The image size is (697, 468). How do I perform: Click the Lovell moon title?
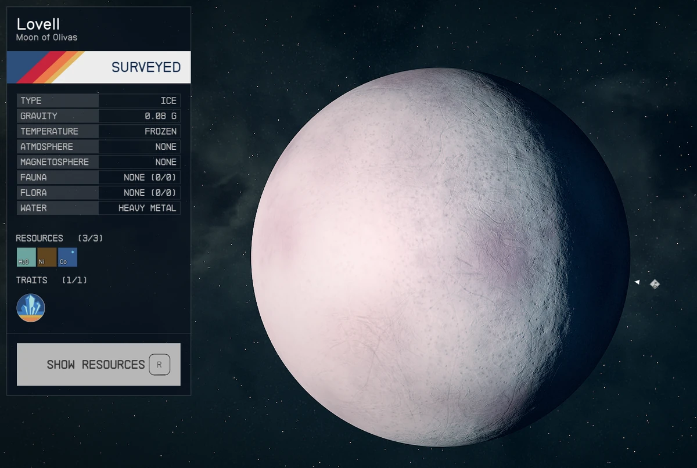(38, 24)
